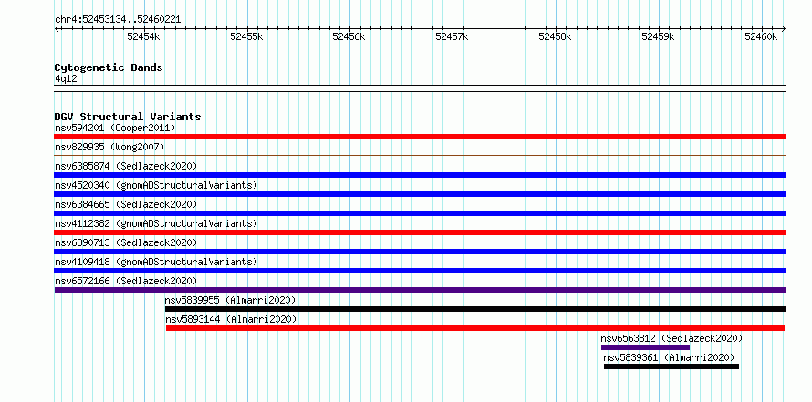Click nsv4520340 (gnomADStructuralVariants) label
Viewport: 812px width, 402px height.
tap(156, 185)
